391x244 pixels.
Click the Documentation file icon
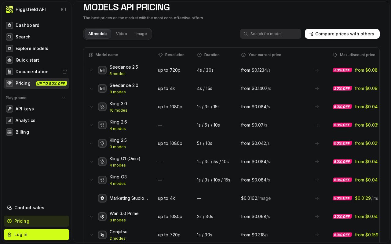point(9,72)
